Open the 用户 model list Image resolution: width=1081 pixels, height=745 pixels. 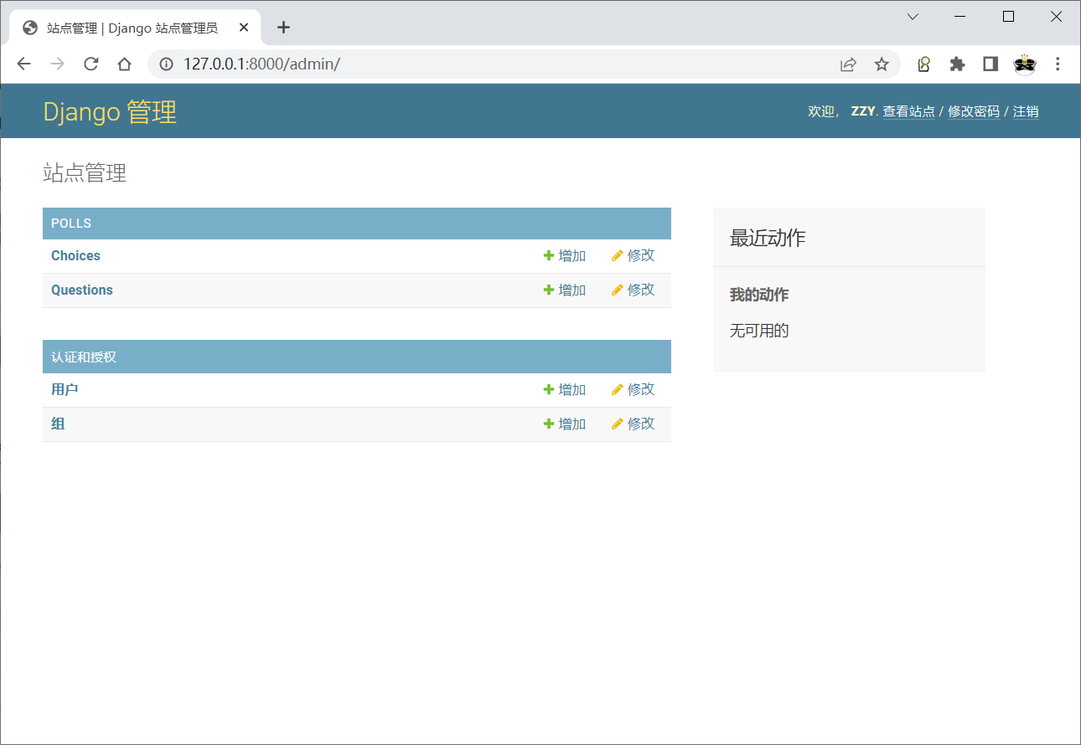pos(65,390)
